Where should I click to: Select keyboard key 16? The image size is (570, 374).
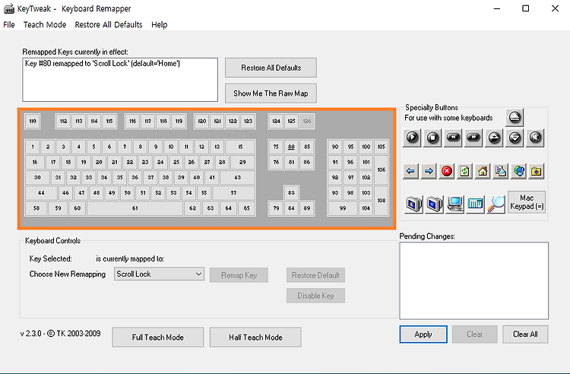coord(35,162)
